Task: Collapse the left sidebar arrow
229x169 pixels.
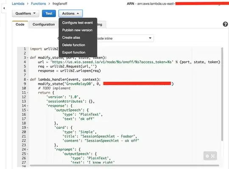Action: 4,8
